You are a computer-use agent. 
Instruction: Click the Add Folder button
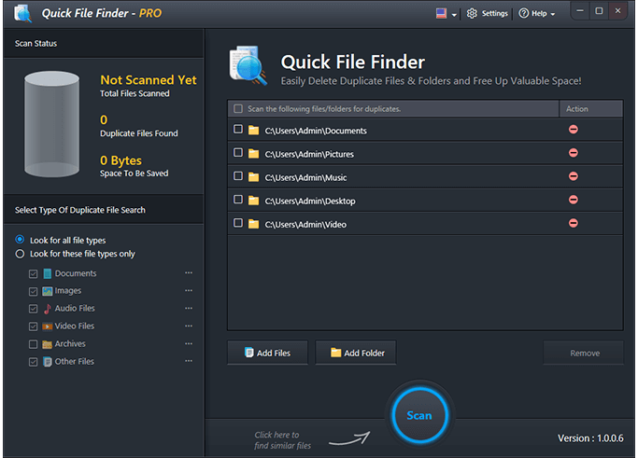tap(356, 353)
